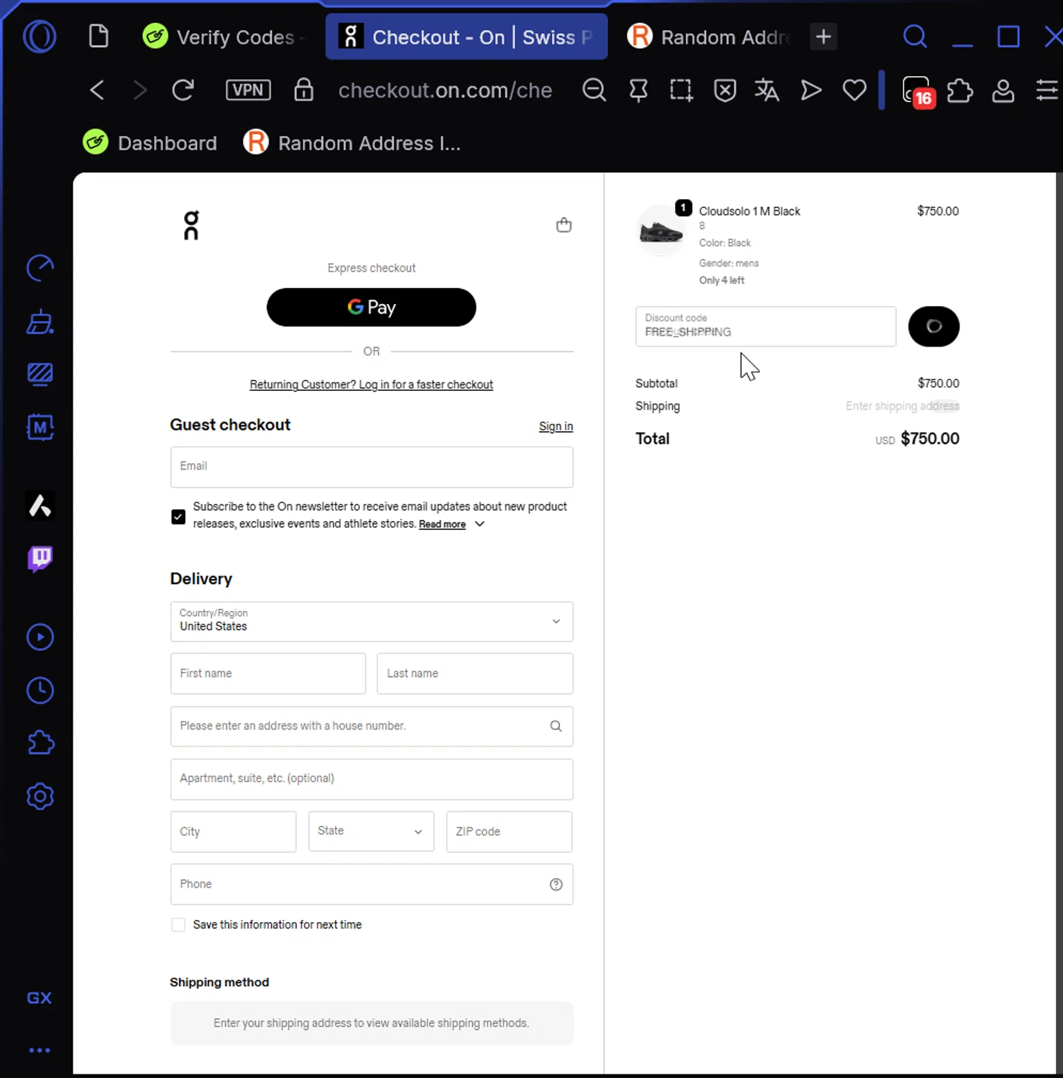This screenshot has height=1078, width=1063.
Task: Open Twitch in the sidebar
Action: [x=40, y=558]
